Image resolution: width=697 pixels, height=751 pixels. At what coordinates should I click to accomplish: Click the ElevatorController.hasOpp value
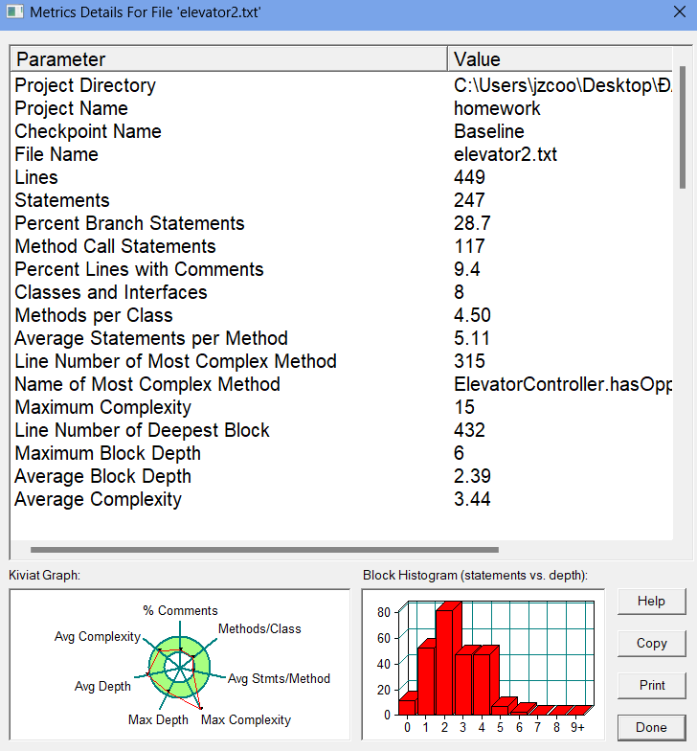[x=563, y=385]
